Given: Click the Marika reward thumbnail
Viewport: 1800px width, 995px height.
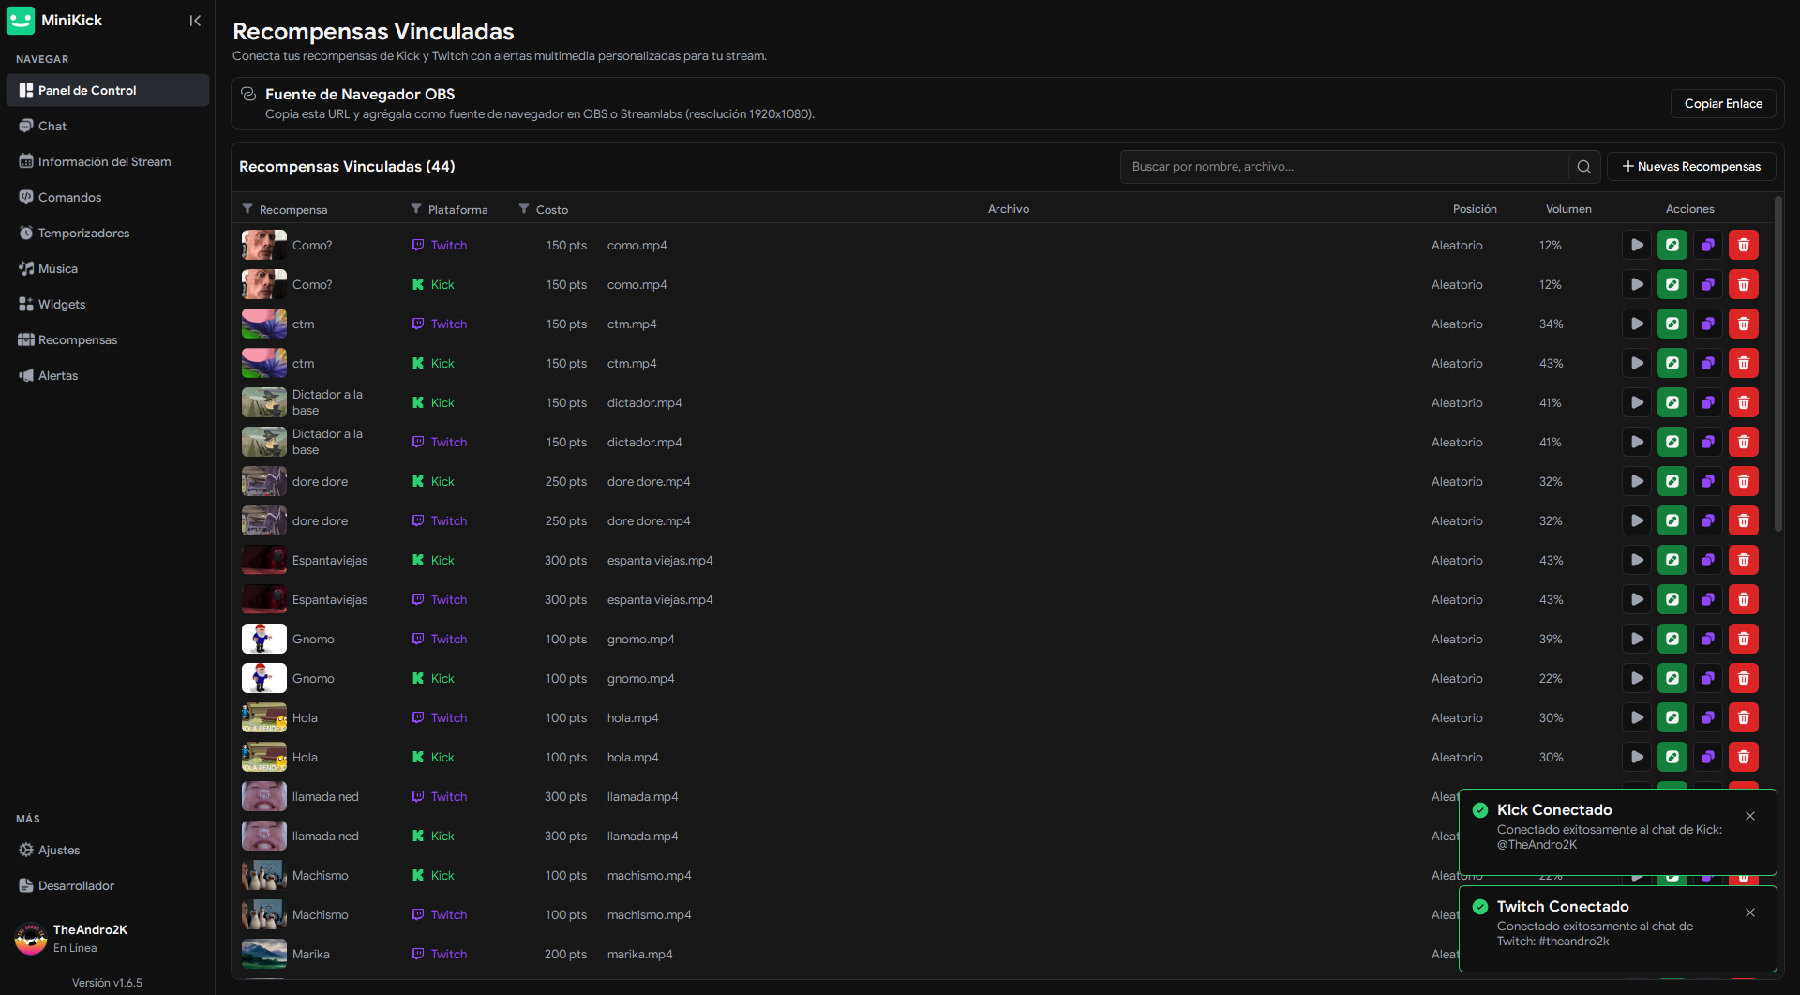Looking at the screenshot, I should 264,954.
